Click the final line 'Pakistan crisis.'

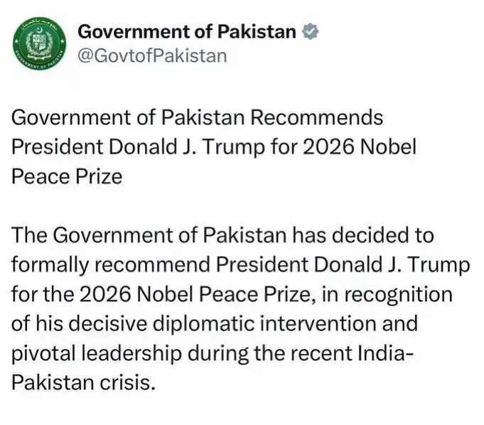pos(83,382)
